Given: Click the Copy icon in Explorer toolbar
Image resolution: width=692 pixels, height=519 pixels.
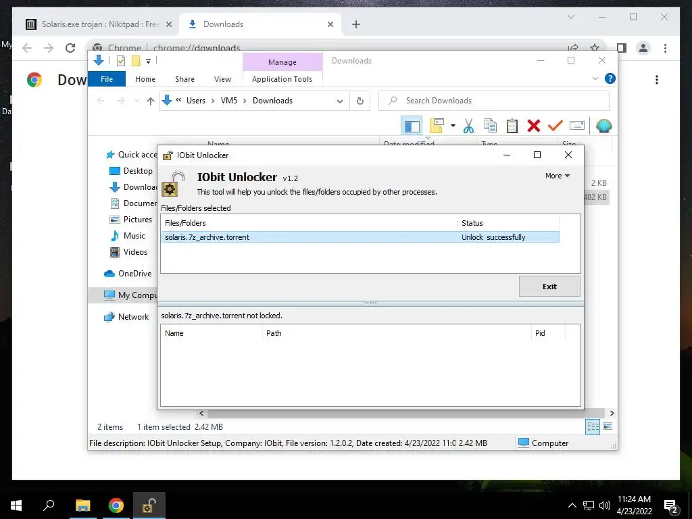Looking at the screenshot, I should (x=491, y=126).
